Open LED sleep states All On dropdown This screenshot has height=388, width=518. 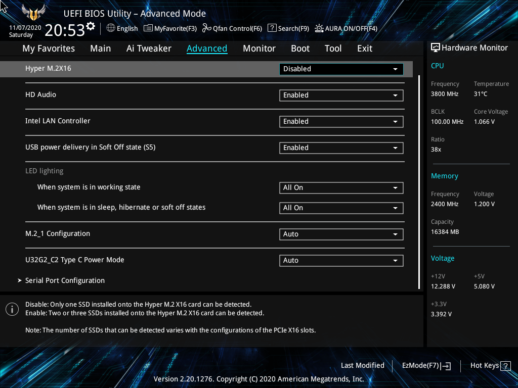tap(341, 208)
